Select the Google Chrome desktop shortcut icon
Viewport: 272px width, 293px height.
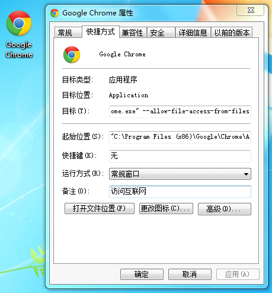click(x=19, y=34)
